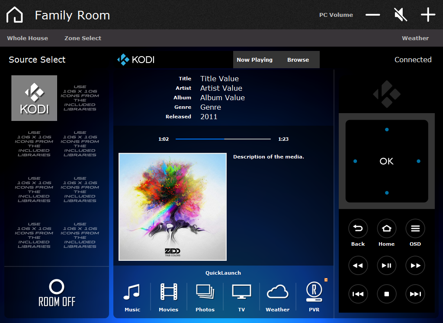Click the Album Value text
443x323 pixels.
click(x=223, y=98)
